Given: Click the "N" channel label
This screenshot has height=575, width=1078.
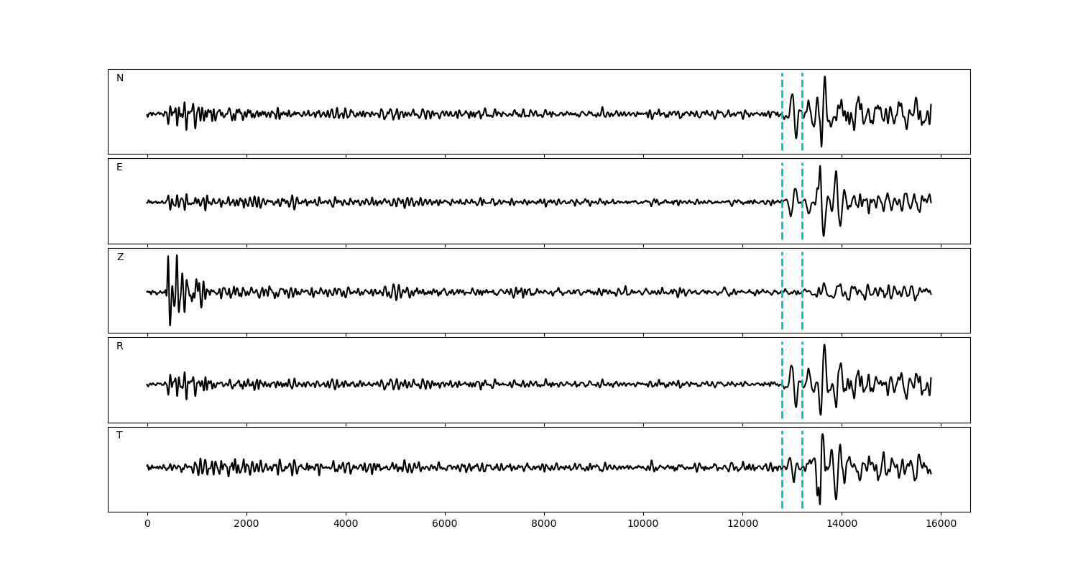Looking at the screenshot, I should [120, 78].
